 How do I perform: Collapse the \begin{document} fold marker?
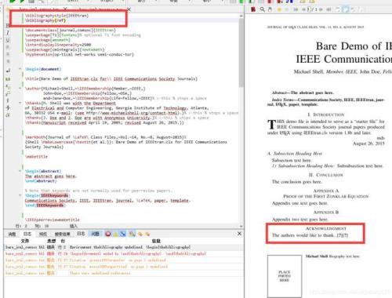pyautogui.click(x=20, y=69)
